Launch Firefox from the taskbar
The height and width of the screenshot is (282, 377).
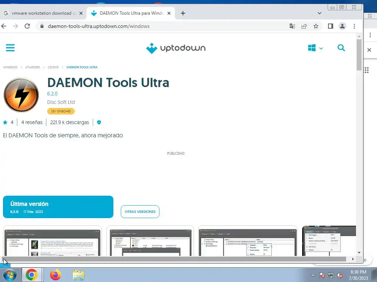[55, 275]
